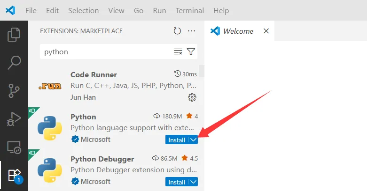The height and width of the screenshot is (191, 367).
Task: Open the Views and More Actions ellipsis menu
Action: coord(191,31)
